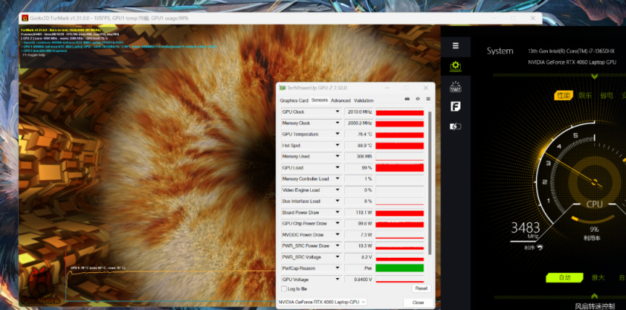Select the 最大 maximum fan mode button
The image size is (626, 310).
(x=598, y=277)
